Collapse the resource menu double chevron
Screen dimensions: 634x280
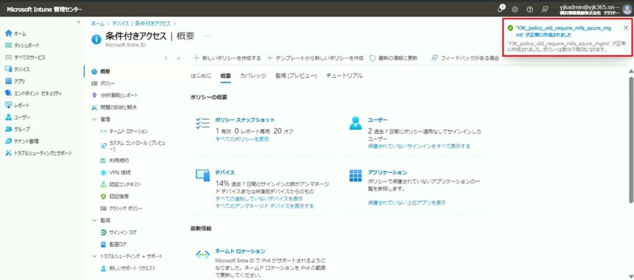pyautogui.click(x=178, y=59)
